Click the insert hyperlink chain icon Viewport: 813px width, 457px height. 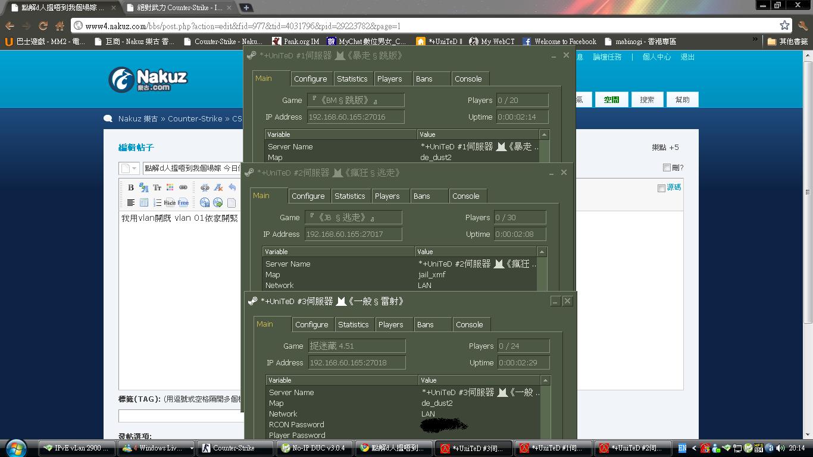[183, 187]
